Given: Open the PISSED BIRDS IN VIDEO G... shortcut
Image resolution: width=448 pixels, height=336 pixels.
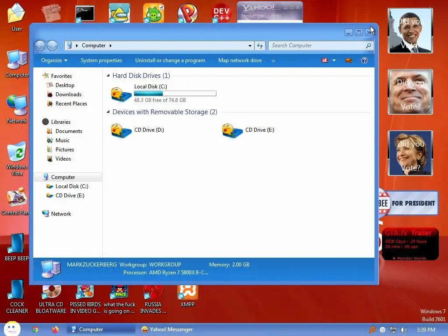Looking at the screenshot, I should [85, 299].
